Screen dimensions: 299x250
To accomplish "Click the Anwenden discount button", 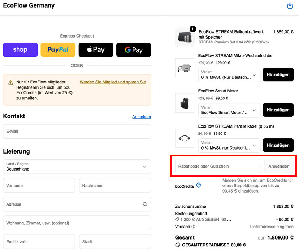I will 279,166.
